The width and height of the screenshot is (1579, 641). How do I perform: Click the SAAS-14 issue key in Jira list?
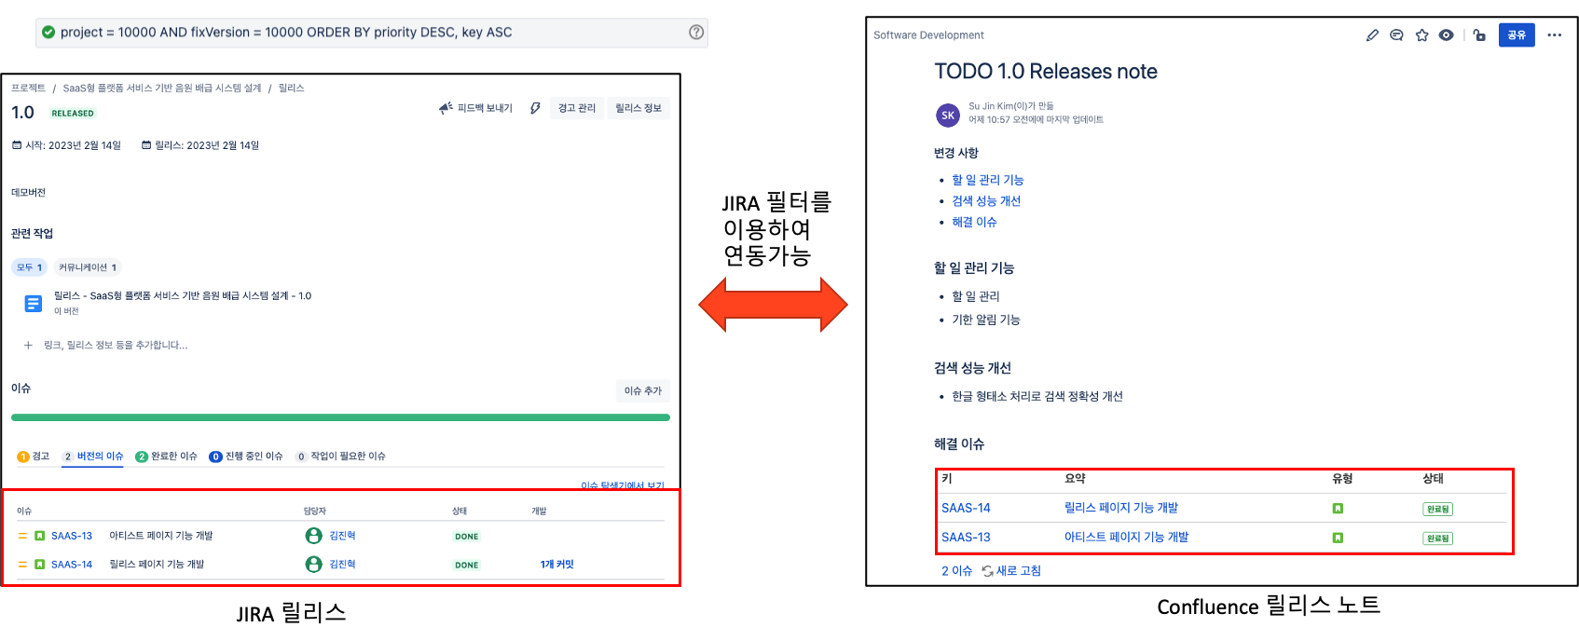[72, 565]
